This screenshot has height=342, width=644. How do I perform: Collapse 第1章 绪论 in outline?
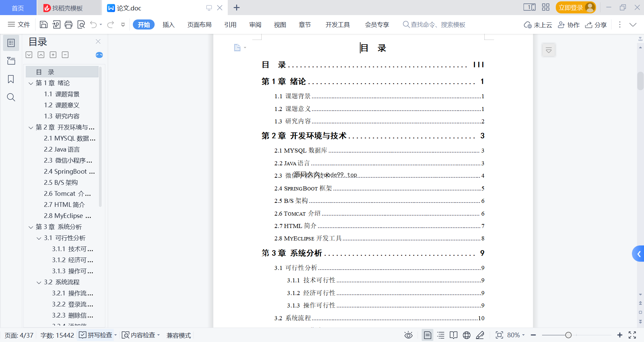31,83
